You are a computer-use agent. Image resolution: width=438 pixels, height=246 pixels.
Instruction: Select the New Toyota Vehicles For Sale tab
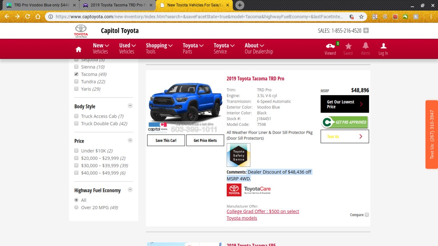(x=193, y=5)
